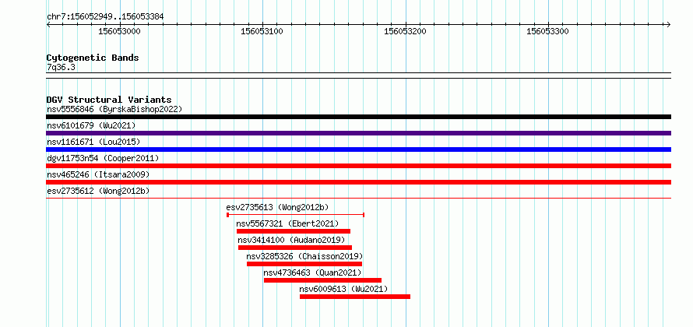
Task: Open variant label nsv465246 (Itsara2009)
Action: click(98, 174)
